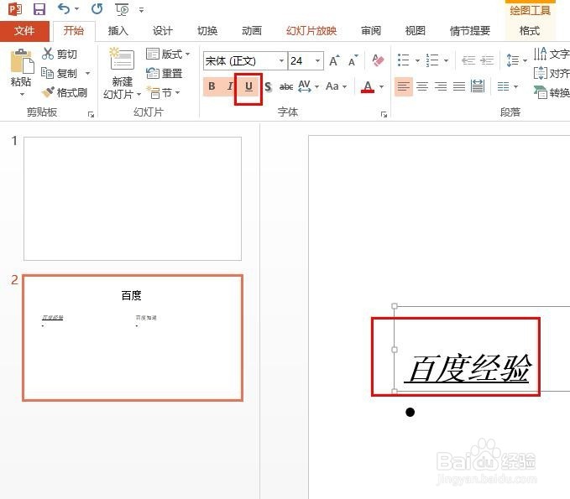
Task: Select slide 2 thumbnail
Action: [x=133, y=338]
